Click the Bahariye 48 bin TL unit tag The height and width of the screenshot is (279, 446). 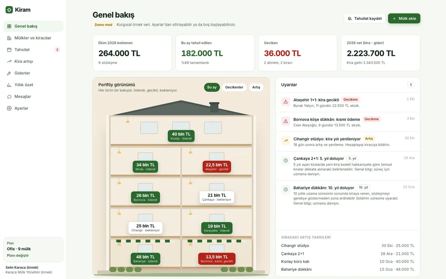click(x=145, y=259)
